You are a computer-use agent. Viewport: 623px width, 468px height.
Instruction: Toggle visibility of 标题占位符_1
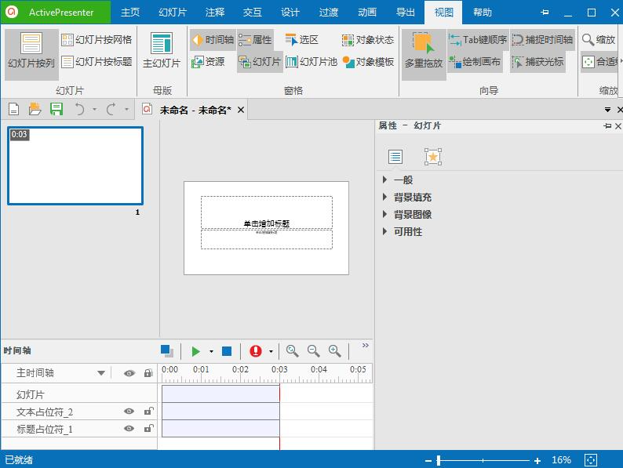129,428
